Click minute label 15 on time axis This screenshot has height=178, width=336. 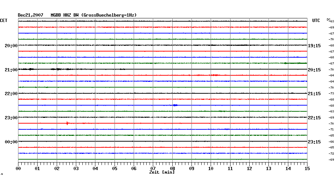(x=307, y=169)
